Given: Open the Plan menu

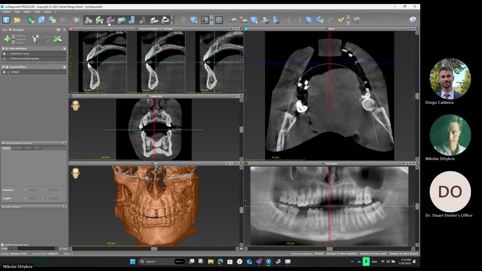Looking at the screenshot, I should point(17,12).
